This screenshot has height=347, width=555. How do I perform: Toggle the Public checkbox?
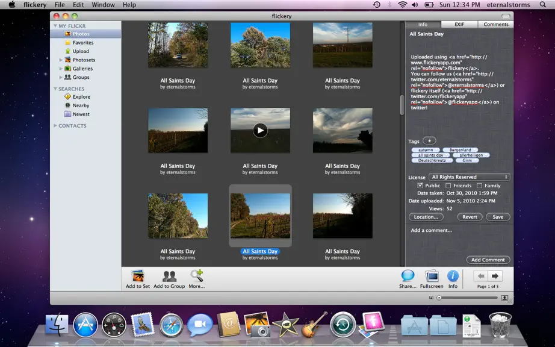click(x=420, y=186)
